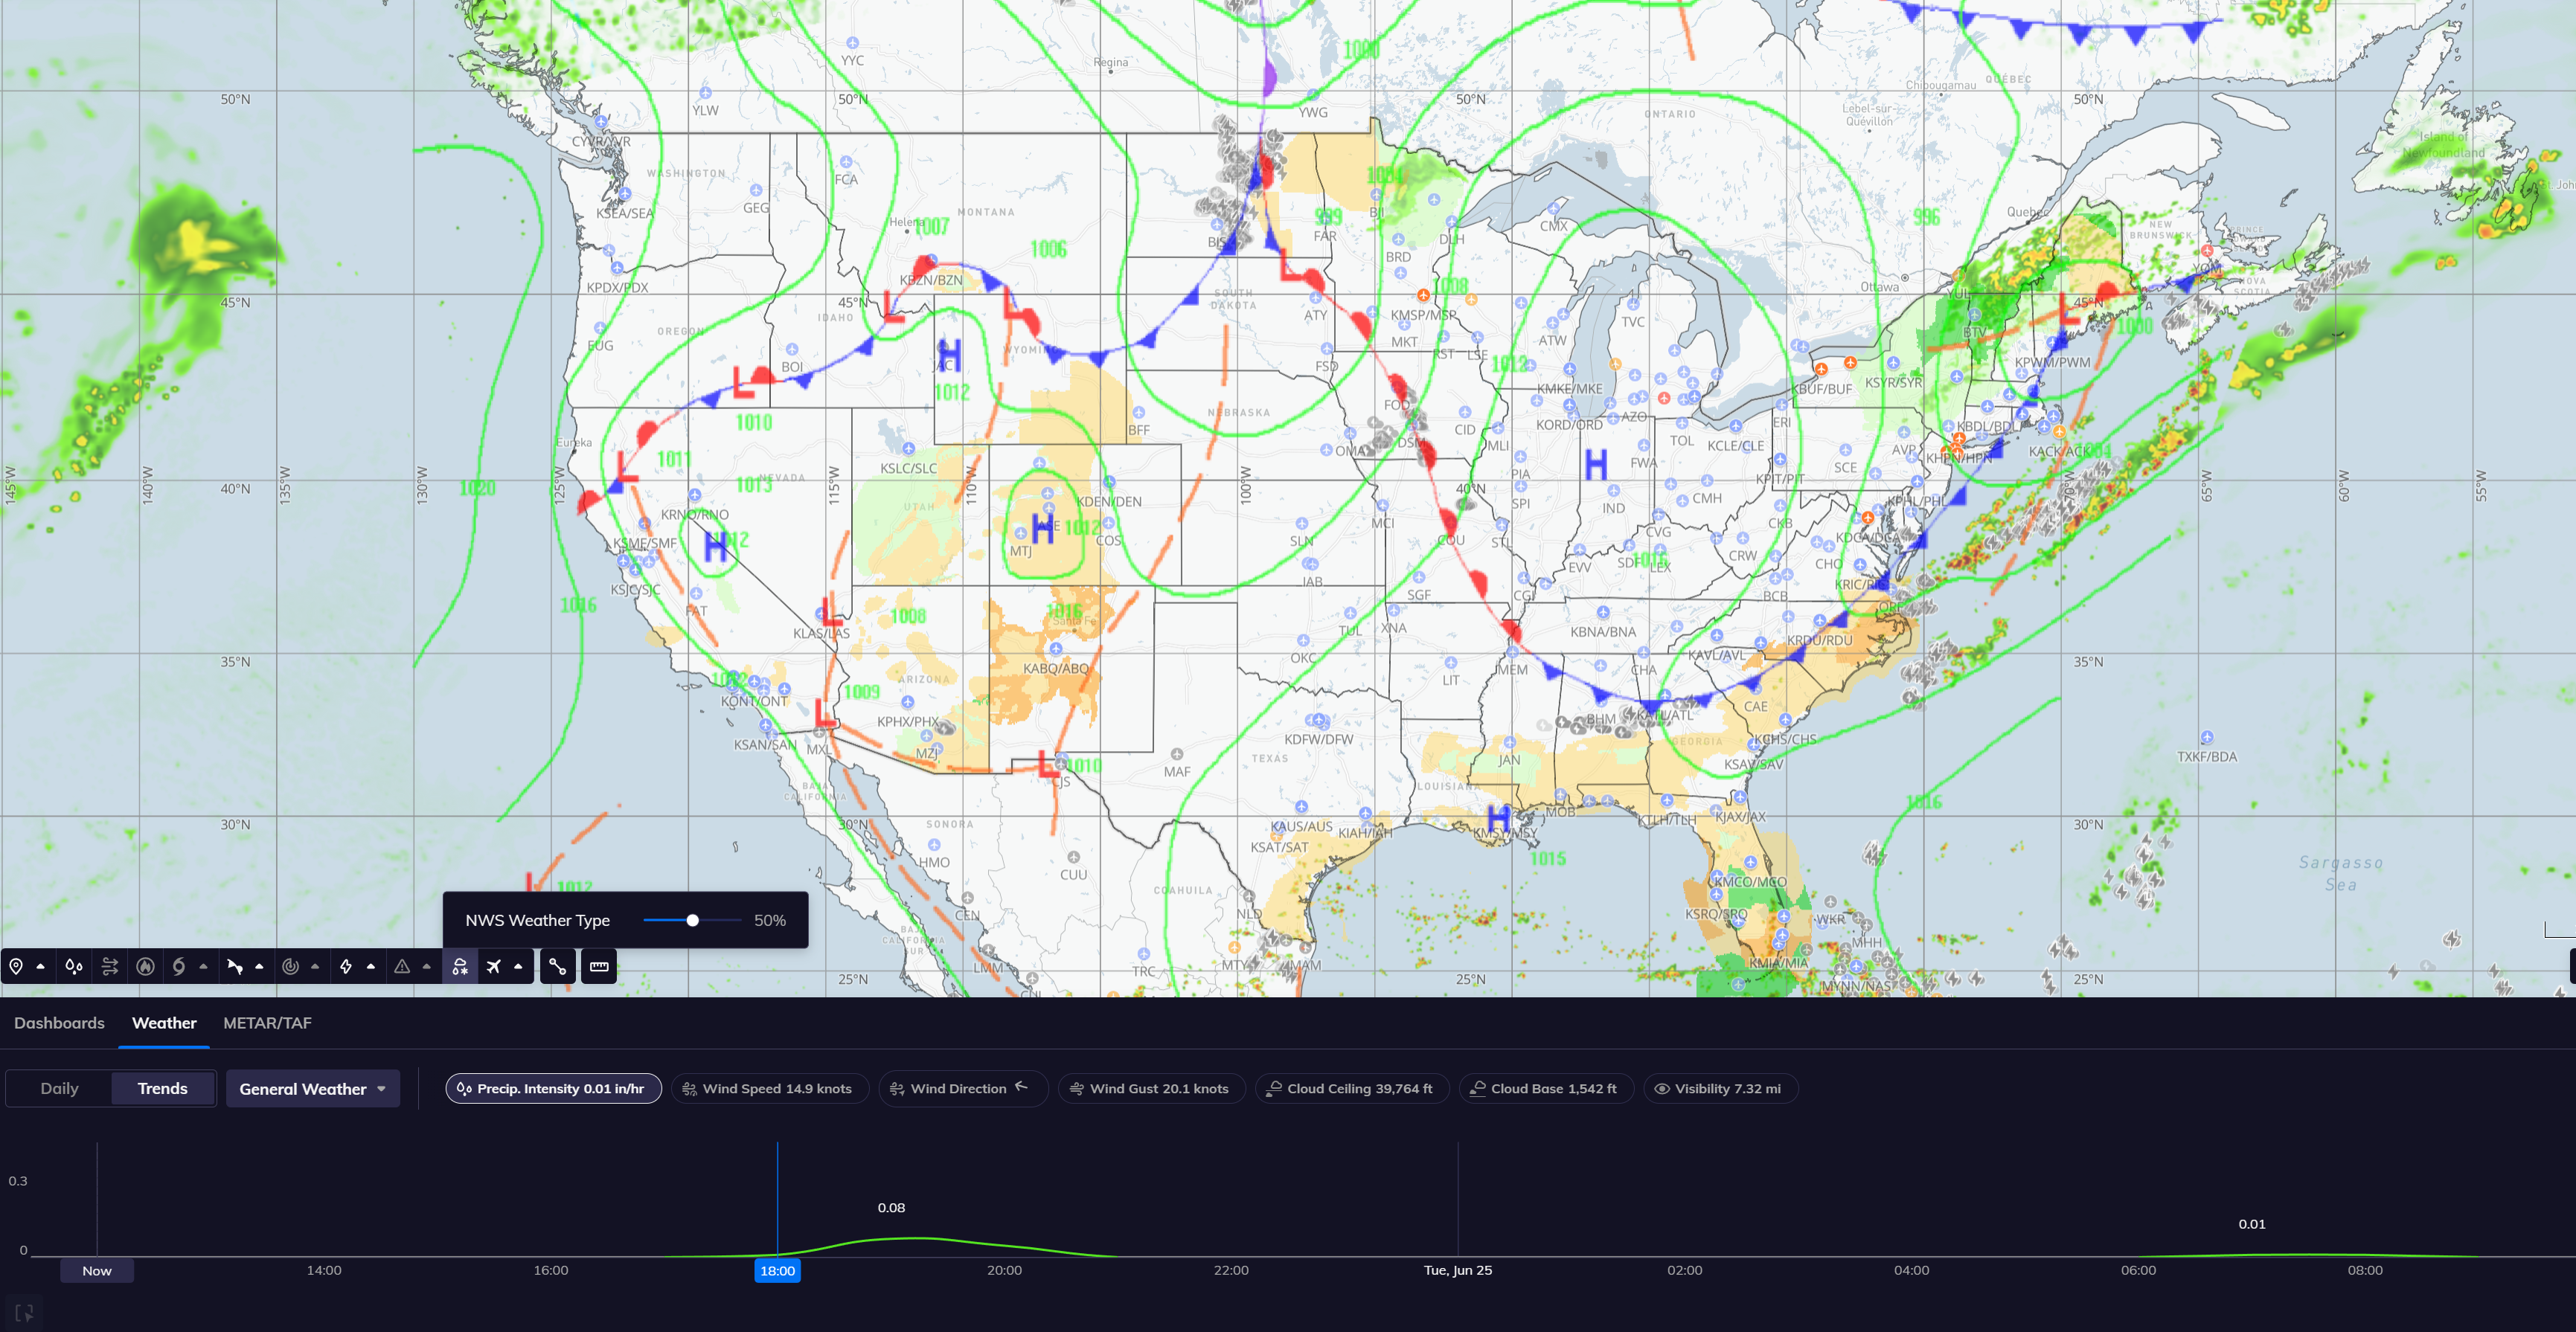Select Cloud Base 1,542 ft metric
This screenshot has height=1332, width=2576.
click(x=1546, y=1088)
